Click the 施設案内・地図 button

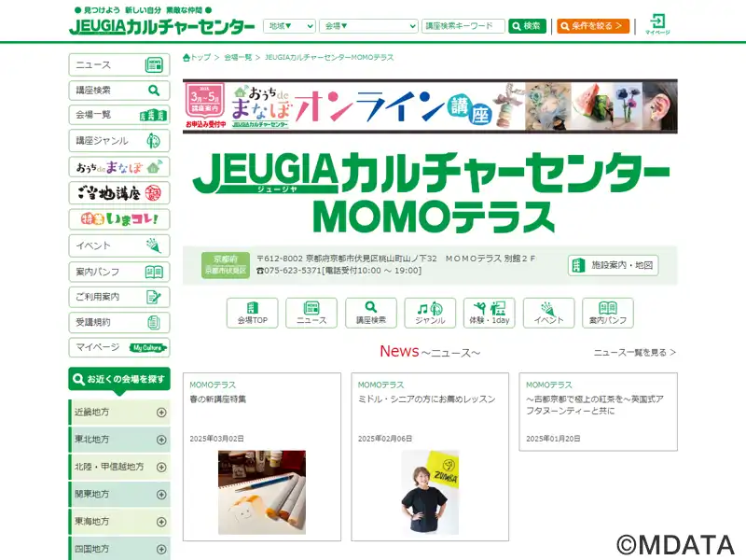coord(613,265)
